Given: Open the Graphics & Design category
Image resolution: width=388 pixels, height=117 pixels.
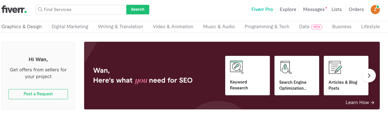Looking at the screenshot, I should tap(22, 27).
